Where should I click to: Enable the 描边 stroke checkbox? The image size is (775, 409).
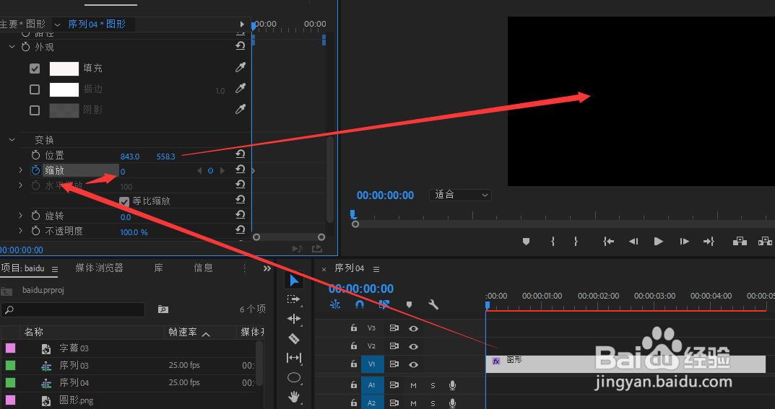[35, 89]
